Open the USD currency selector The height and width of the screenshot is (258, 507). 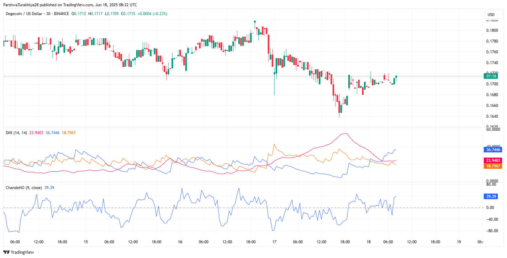point(491,15)
